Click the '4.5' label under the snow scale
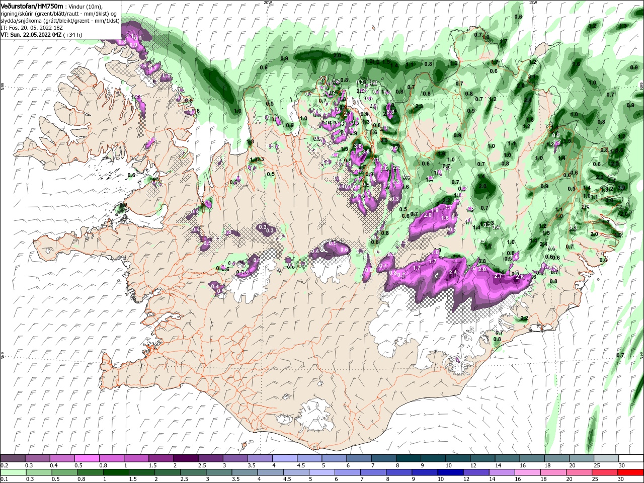The width and height of the screenshot is (644, 483). click(x=301, y=465)
